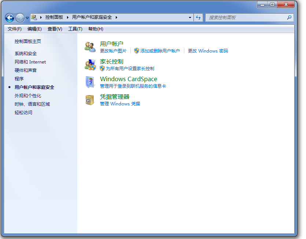This screenshot has width=306, height=239.
Task: Open the recent pages dropdown next to Forward
Action: 27,18
